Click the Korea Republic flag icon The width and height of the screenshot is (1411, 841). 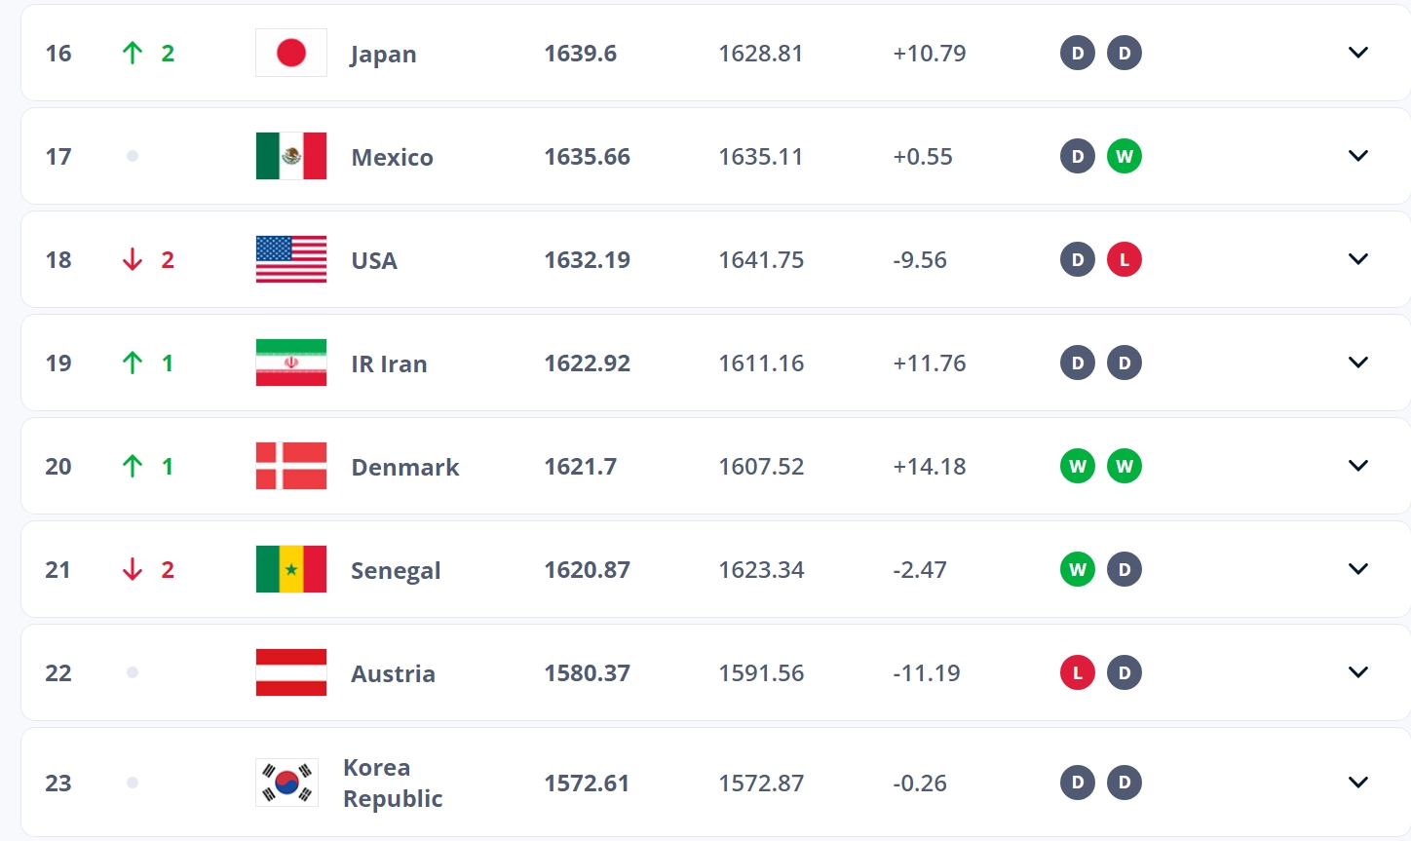pos(286,783)
